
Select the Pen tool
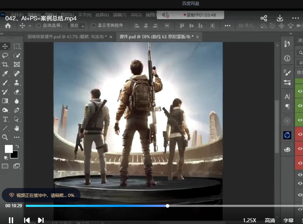tap(17, 110)
